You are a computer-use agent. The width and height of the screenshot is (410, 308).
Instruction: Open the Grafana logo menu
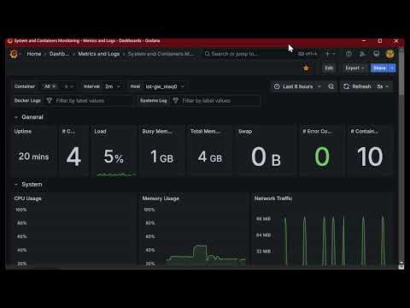point(14,54)
